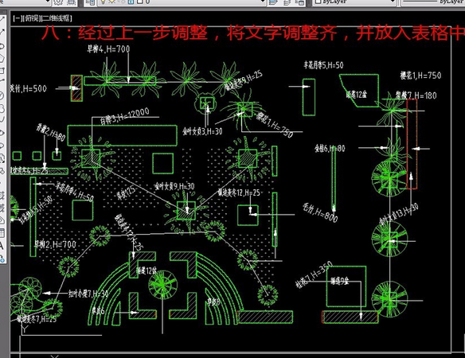Click the label 金叶女贞3,H=30
This screenshot has width=465, height=358.
(202, 131)
